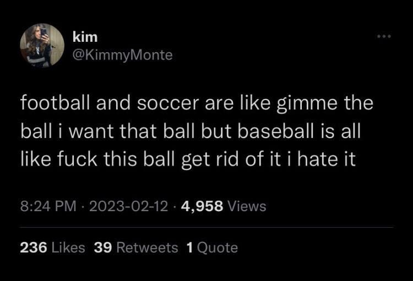Open the three-dot more options menu

pyautogui.click(x=383, y=37)
